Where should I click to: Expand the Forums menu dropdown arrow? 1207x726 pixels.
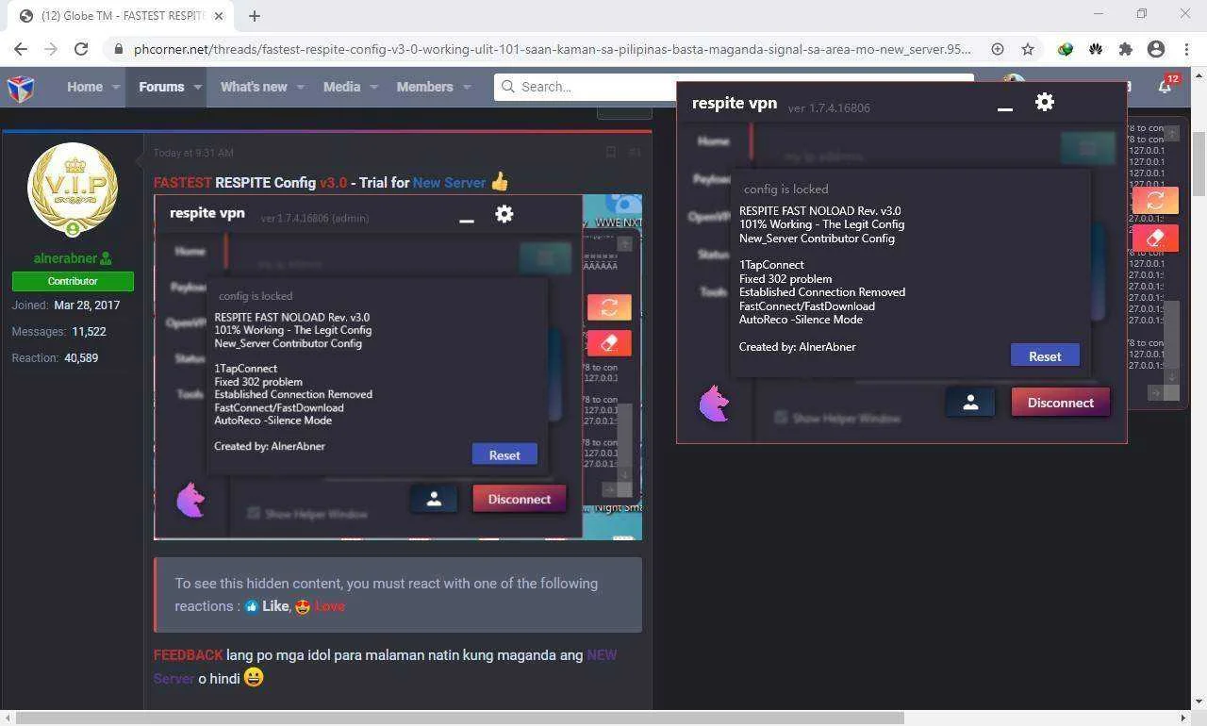198,87
